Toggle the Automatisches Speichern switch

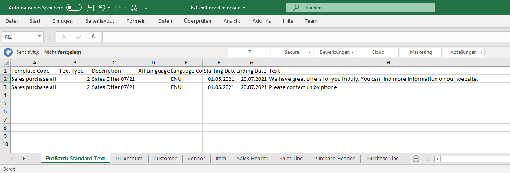(74, 8)
